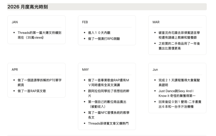Select the MAY card title
The image size is (216, 136).
pos(85,69)
